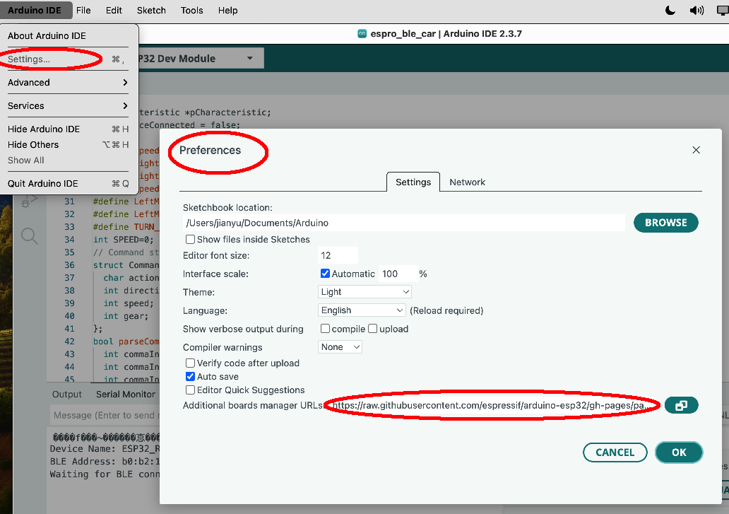The width and height of the screenshot is (729, 514).
Task: Open the Theme dropdown set to Light
Action: (364, 292)
